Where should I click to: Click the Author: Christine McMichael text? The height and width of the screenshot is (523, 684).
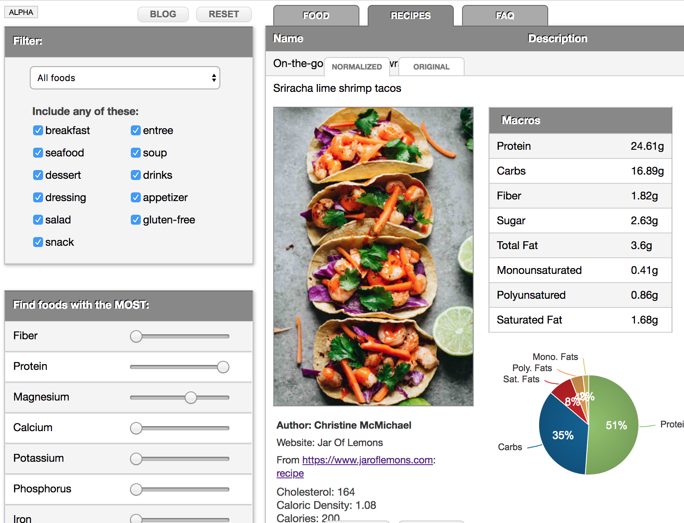[x=344, y=425]
